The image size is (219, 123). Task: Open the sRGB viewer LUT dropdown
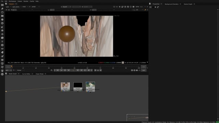point(35,7)
